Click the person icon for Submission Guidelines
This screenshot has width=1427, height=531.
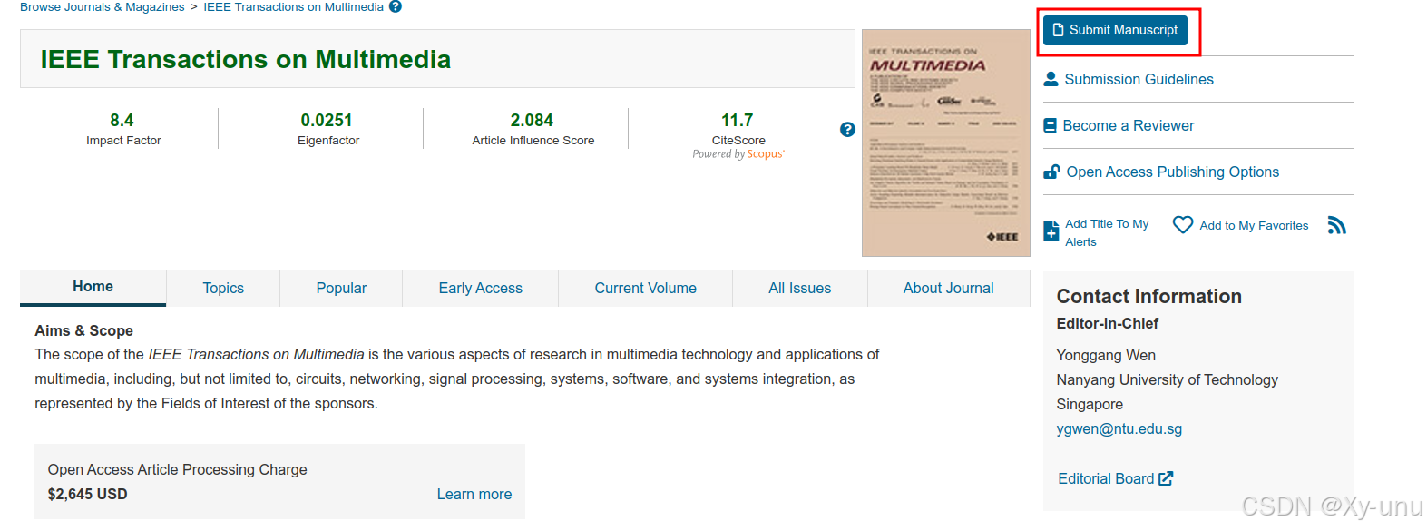1051,79
